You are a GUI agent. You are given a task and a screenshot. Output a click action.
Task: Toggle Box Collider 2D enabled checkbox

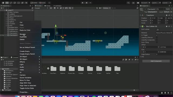click(145, 26)
